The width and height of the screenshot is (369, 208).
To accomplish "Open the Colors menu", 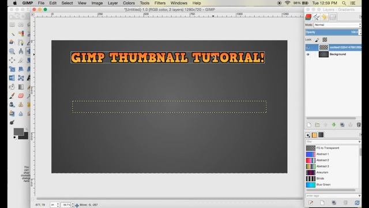I will coord(129,3).
